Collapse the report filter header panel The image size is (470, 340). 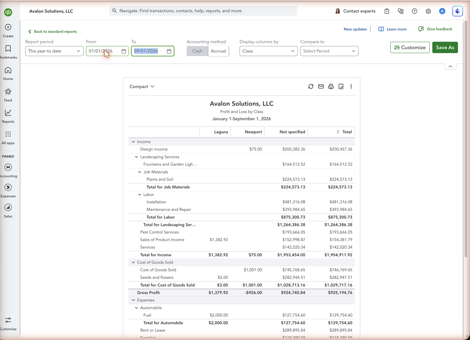[450, 66]
